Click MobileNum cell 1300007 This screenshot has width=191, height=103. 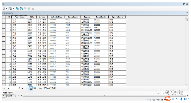pyautogui.click(x=56, y=38)
